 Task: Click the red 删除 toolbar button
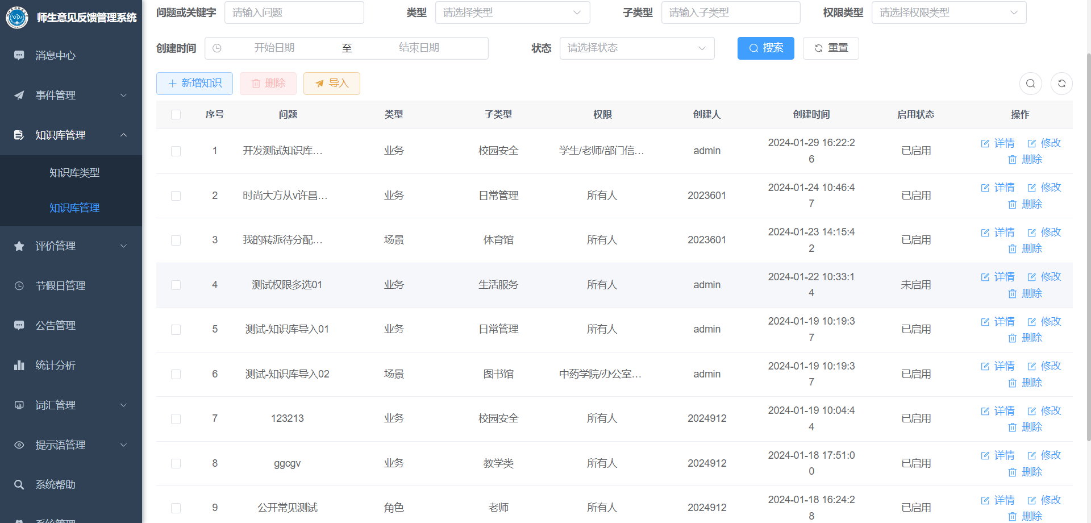point(268,84)
